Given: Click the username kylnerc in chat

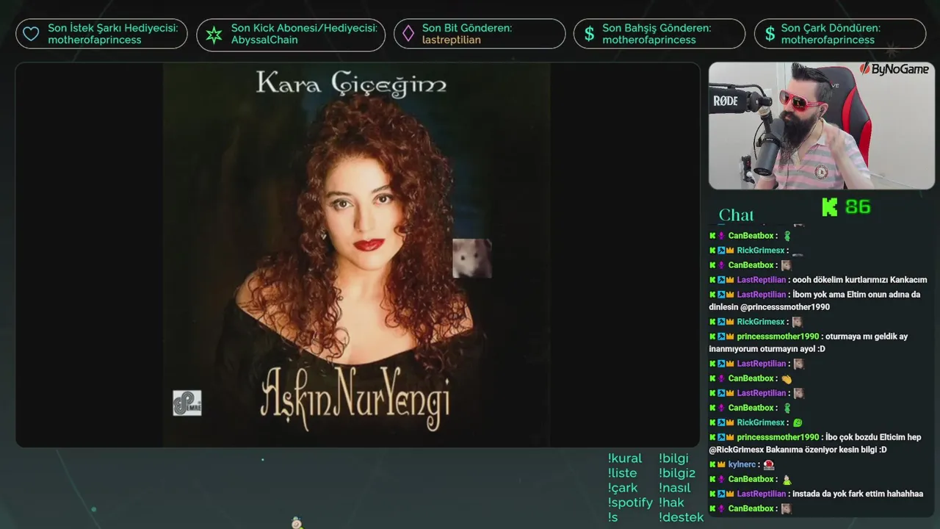Looking at the screenshot, I should [x=742, y=465].
